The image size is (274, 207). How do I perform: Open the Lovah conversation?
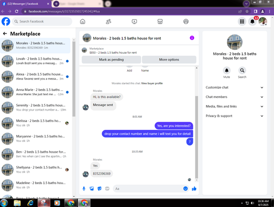pos(35,61)
